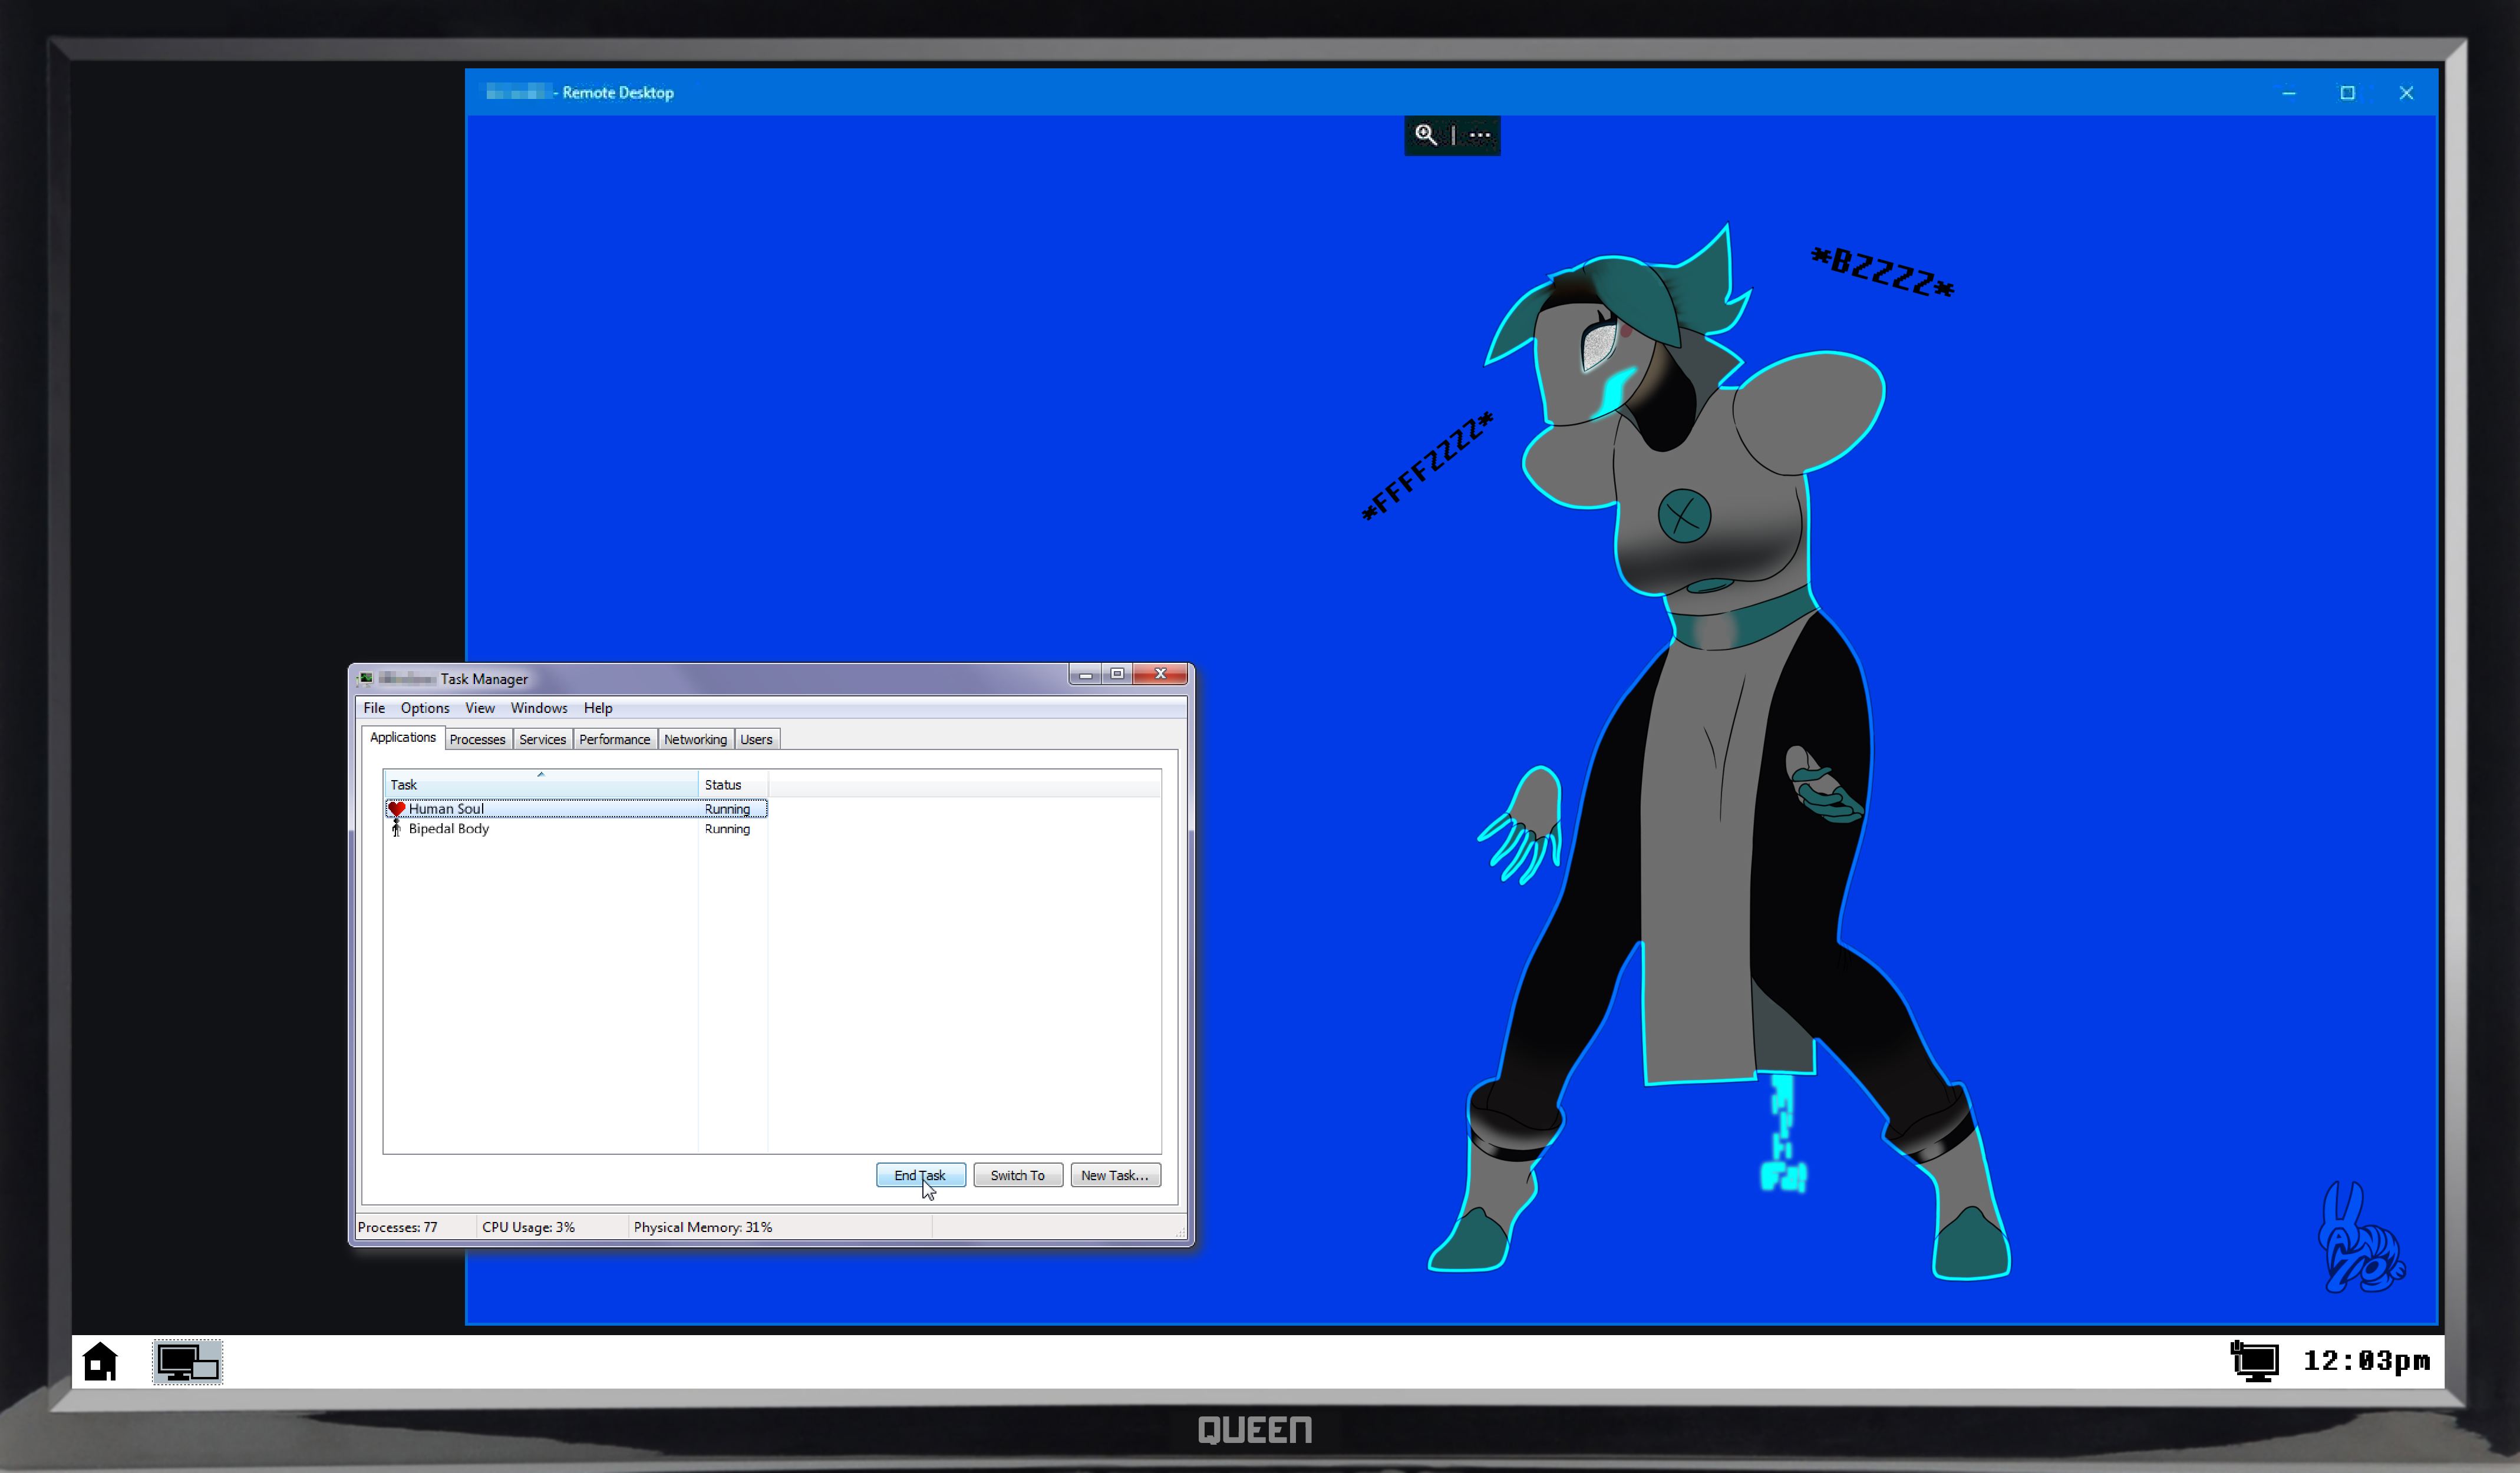This screenshot has width=2520, height=1473.
Task: Click the home icon in the taskbar
Action: [100, 1361]
